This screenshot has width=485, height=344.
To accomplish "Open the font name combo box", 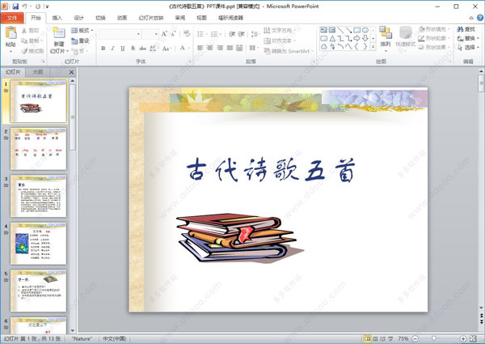I will click(120, 34).
